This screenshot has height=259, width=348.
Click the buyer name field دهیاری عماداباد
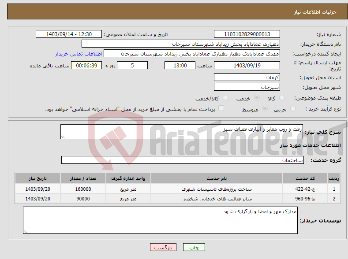pyautogui.click(x=181, y=44)
